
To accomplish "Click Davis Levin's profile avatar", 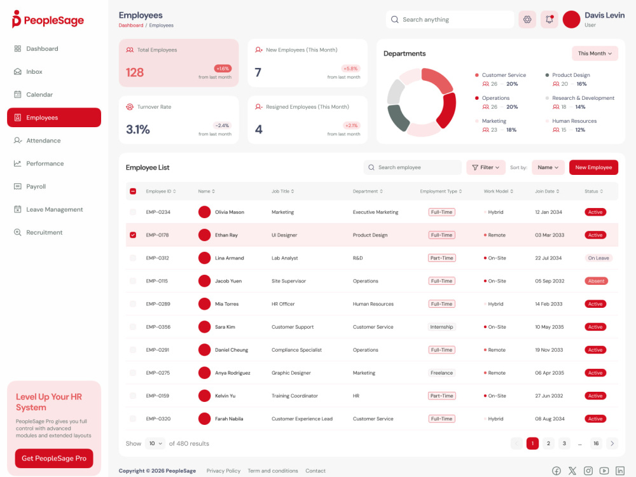I will click(571, 20).
